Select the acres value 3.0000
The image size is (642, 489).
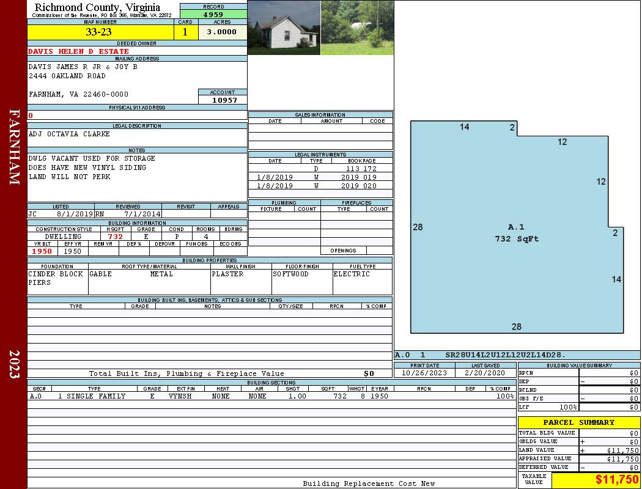tap(221, 32)
